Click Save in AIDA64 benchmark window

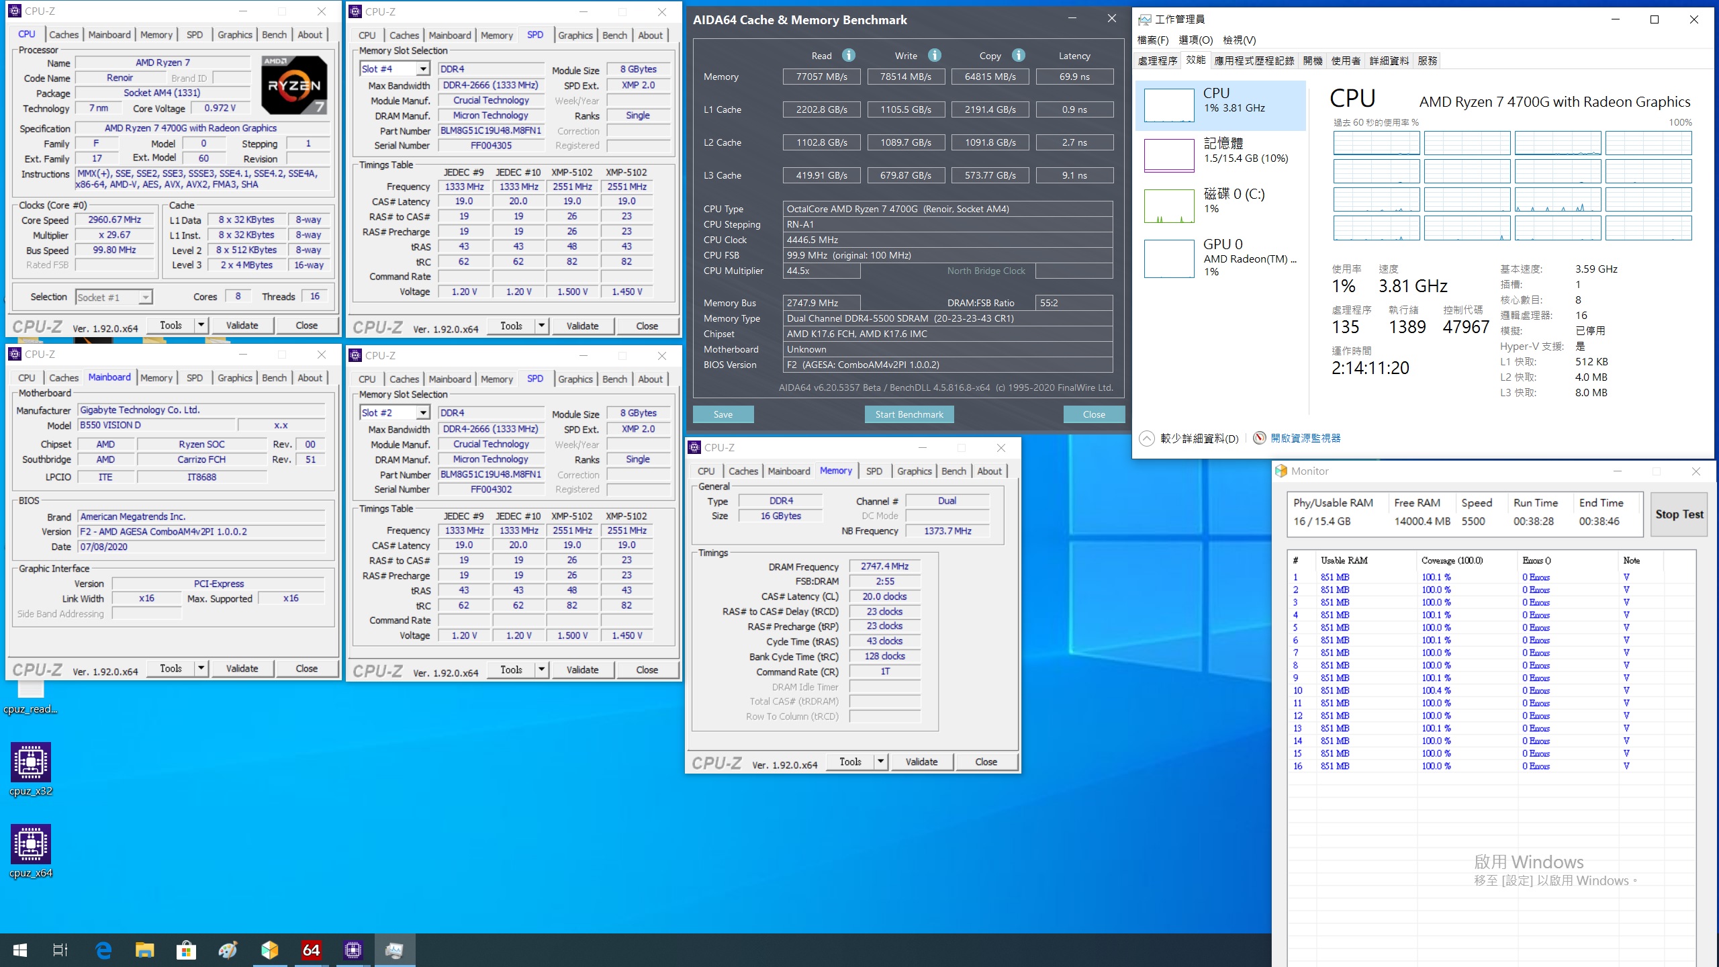pyautogui.click(x=723, y=414)
